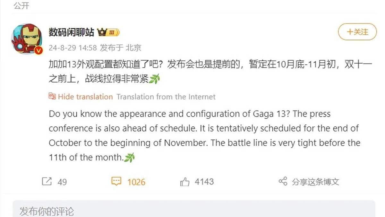Click the Translation from the Internet label

pyautogui.click(x=166, y=97)
